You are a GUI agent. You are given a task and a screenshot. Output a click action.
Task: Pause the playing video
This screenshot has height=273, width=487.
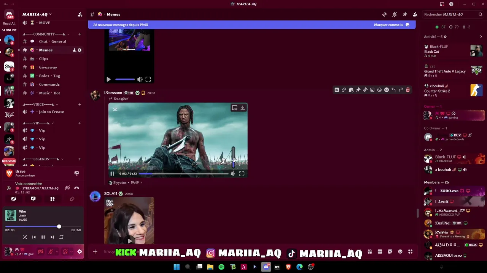(x=112, y=174)
